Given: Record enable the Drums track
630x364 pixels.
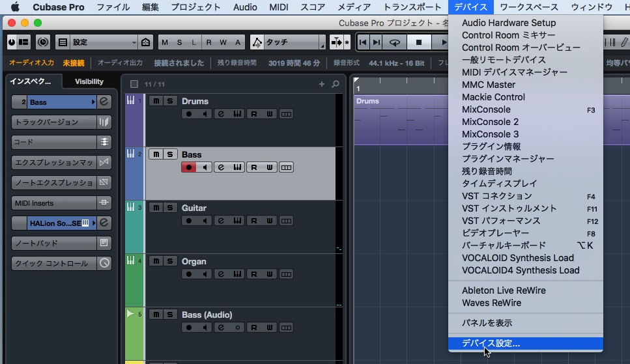Looking at the screenshot, I should tap(189, 114).
